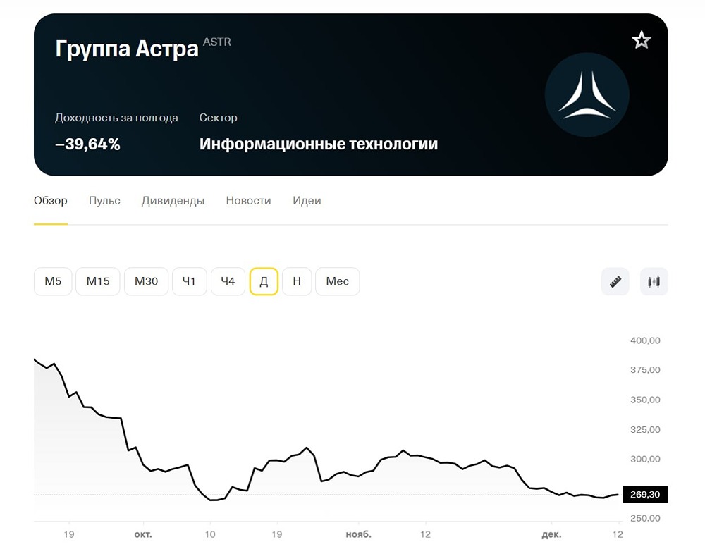Enable the Ч4 four-hour interval
705x554 pixels.
(x=228, y=281)
